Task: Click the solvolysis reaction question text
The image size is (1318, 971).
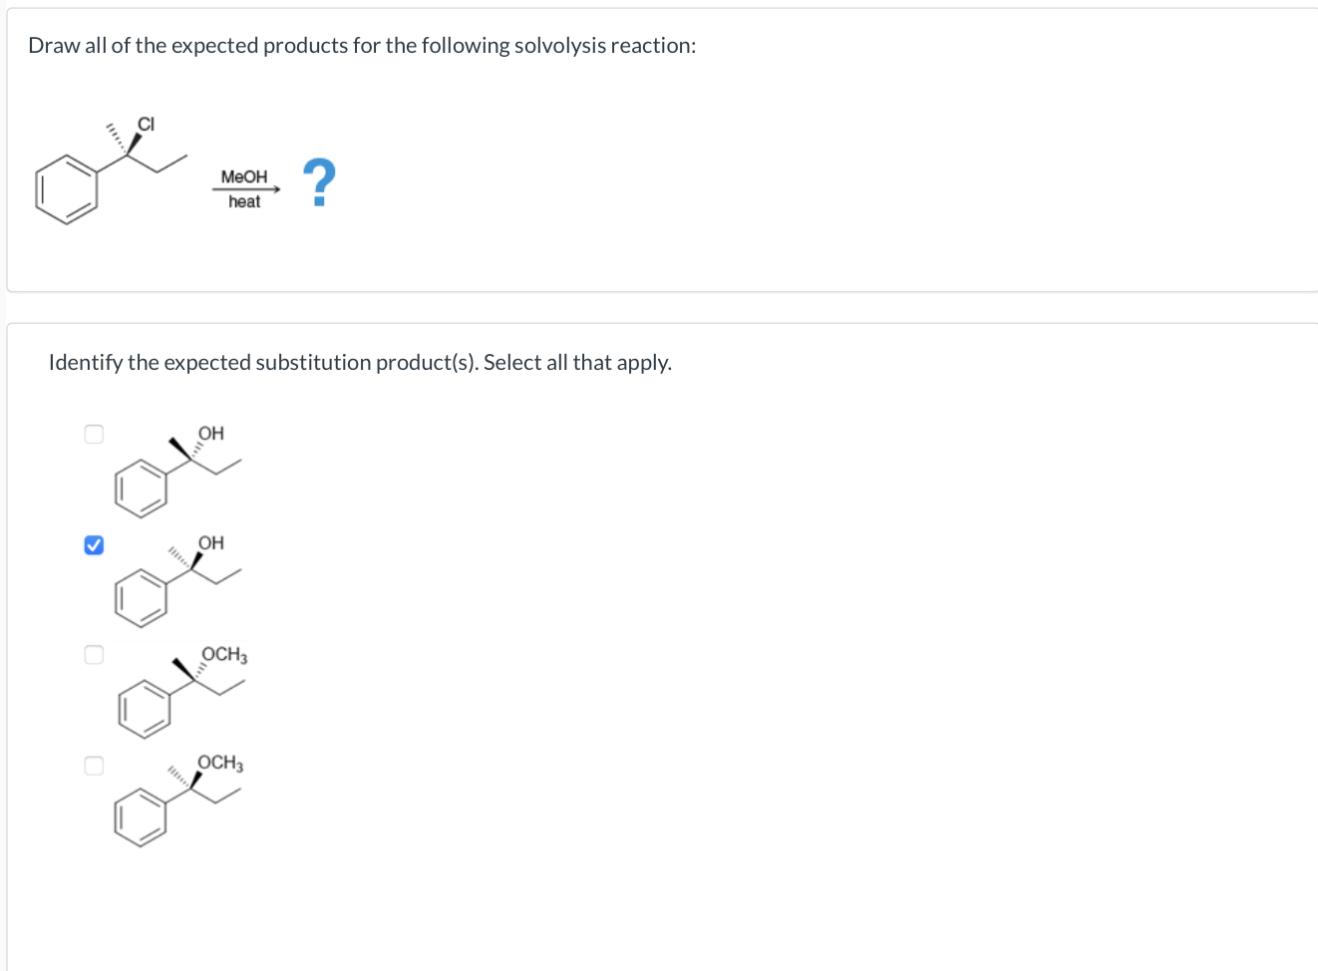Action: [362, 45]
